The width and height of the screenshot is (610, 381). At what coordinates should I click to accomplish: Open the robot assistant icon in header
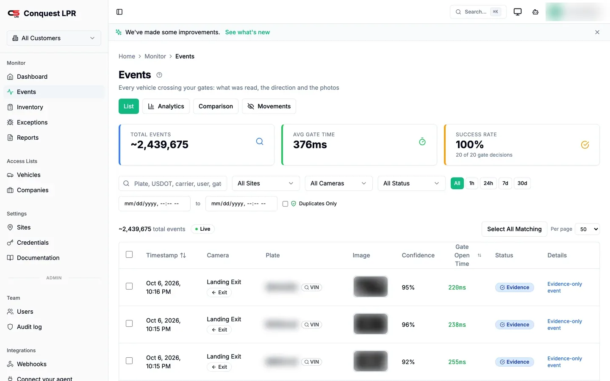point(535,12)
